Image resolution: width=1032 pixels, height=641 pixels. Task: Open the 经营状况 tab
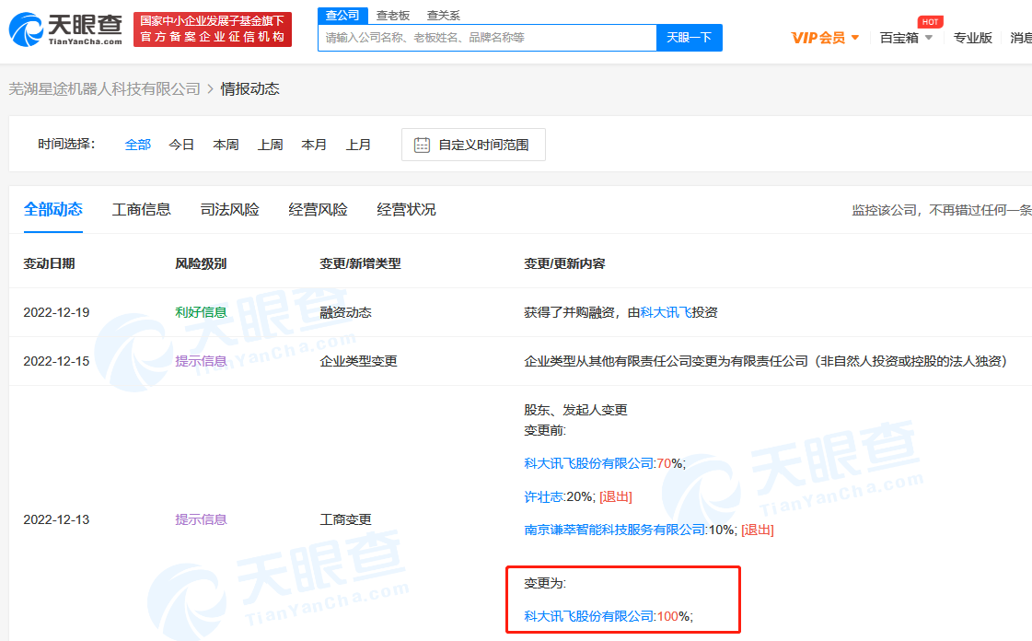(406, 209)
